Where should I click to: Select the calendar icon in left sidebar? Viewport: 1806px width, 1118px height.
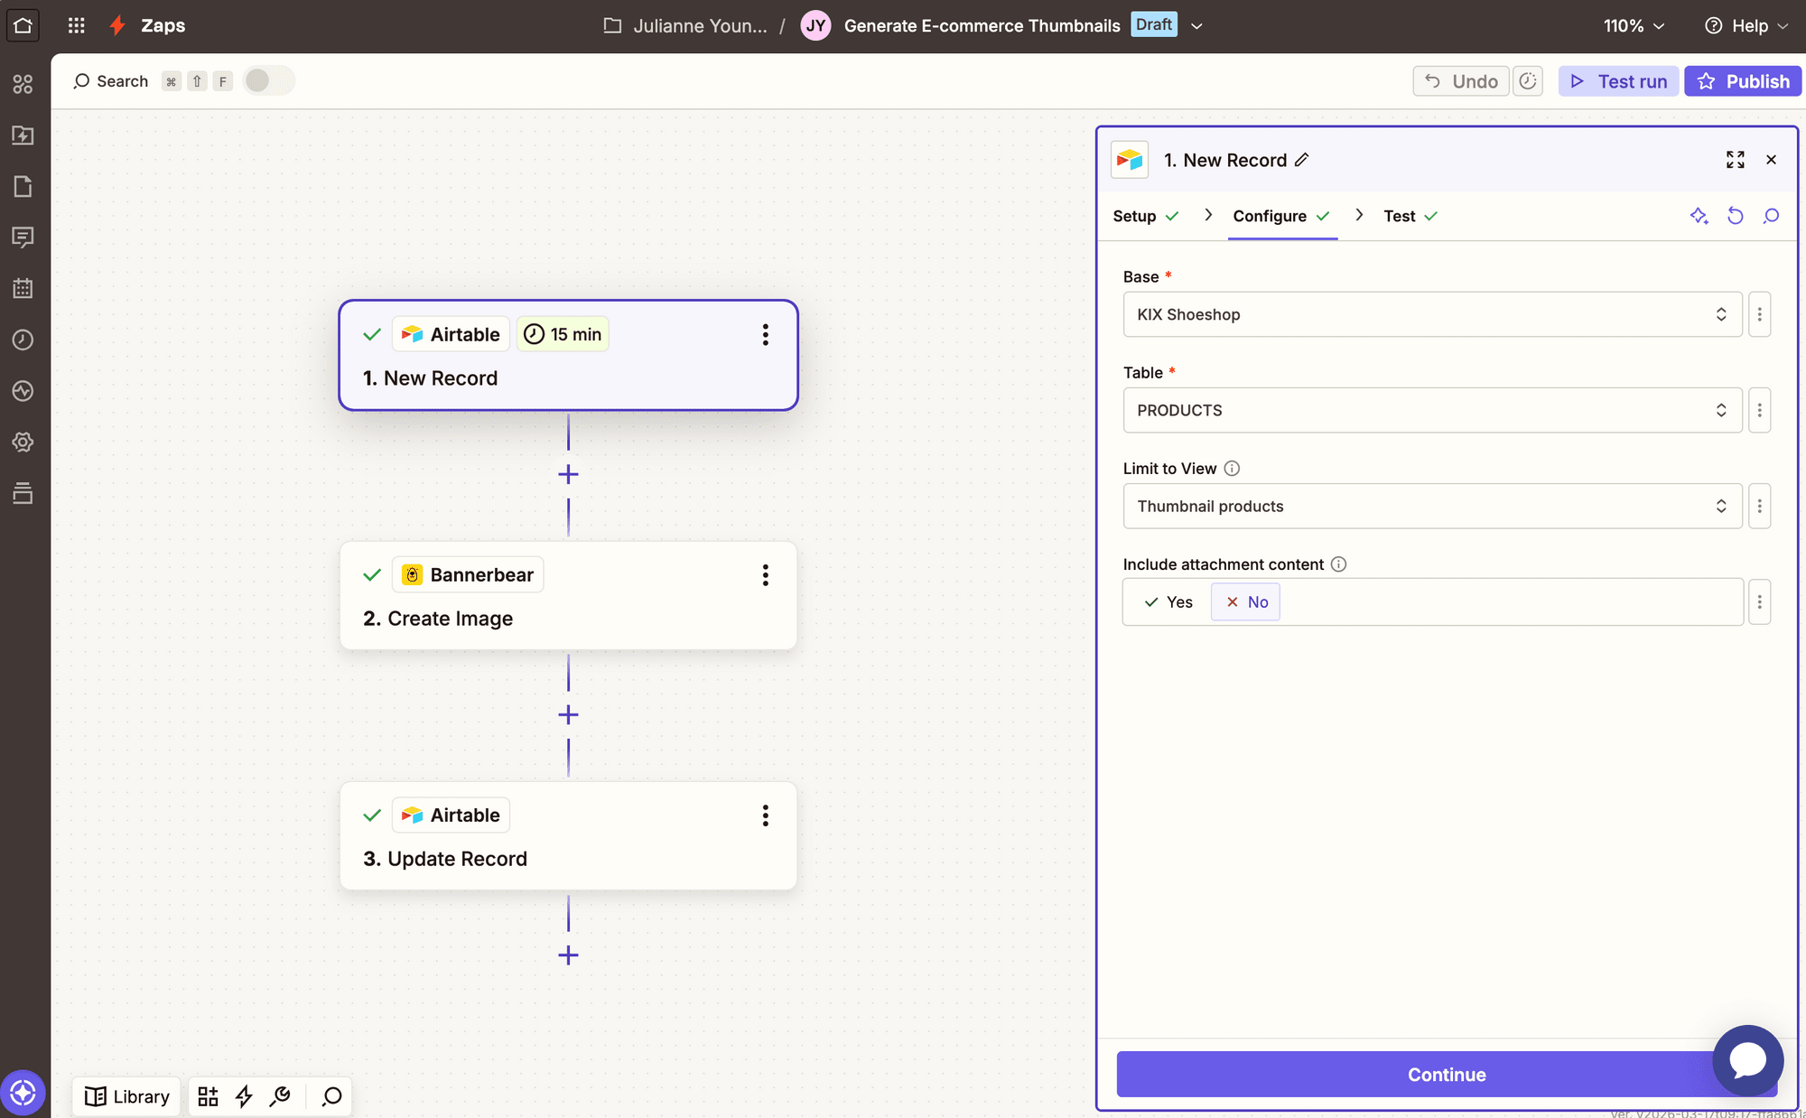pyautogui.click(x=23, y=288)
